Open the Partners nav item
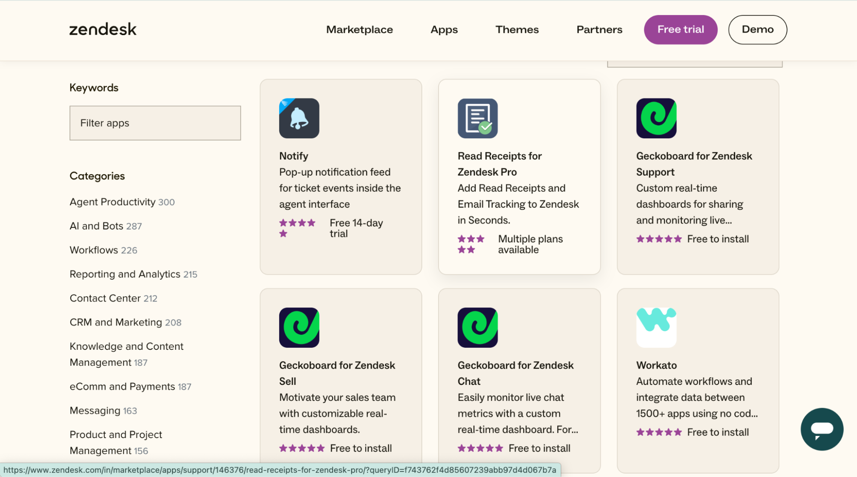857x477 pixels. (599, 30)
